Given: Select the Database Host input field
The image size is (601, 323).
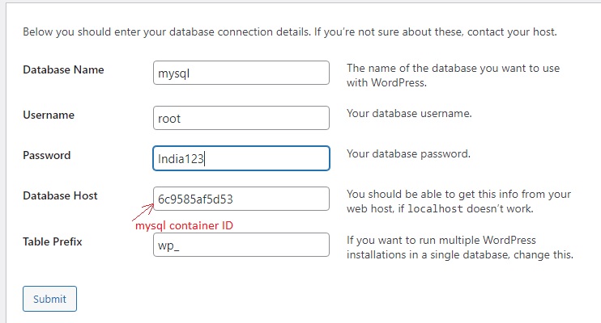Looking at the screenshot, I should click(241, 199).
